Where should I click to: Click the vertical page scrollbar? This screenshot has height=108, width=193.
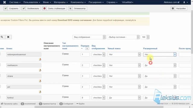tap(192, 32)
